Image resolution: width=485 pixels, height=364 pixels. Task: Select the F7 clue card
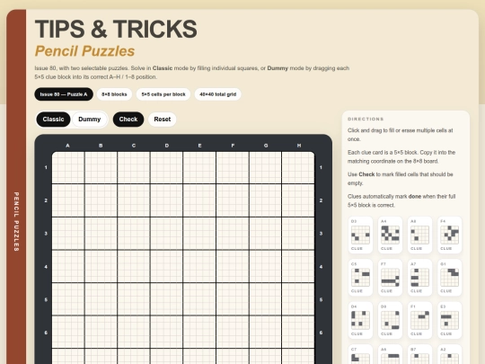pyautogui.click(x=390, y=278)
